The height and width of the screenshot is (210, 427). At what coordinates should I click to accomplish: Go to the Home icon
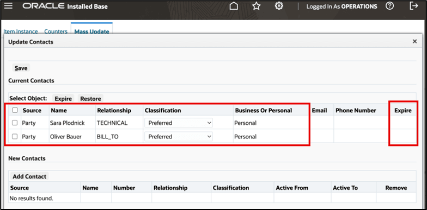click(x=234, y=6)
